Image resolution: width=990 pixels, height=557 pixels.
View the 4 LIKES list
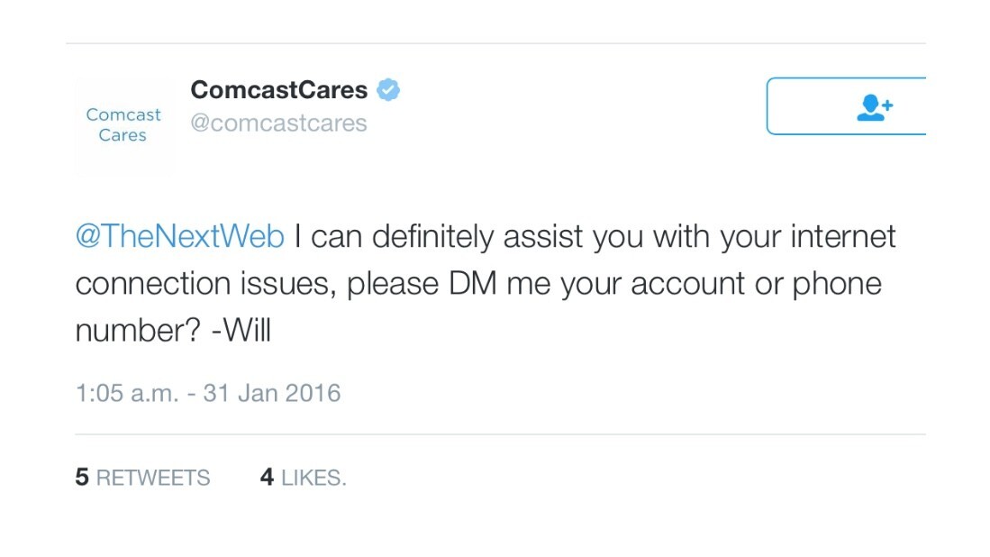click(x=303, y=478)
